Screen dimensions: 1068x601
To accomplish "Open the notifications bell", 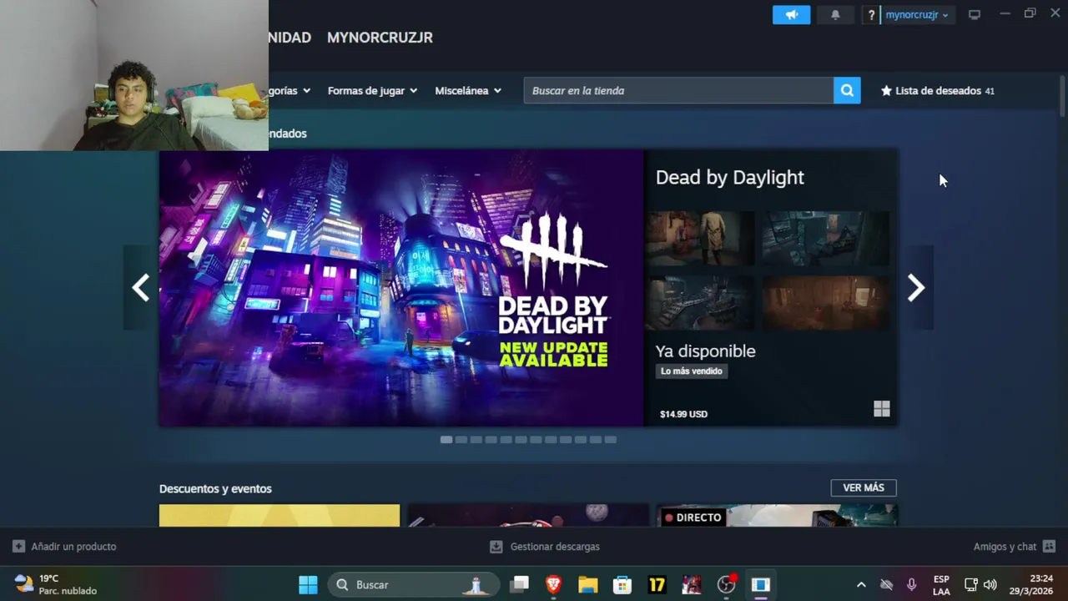I will point(835,15).
